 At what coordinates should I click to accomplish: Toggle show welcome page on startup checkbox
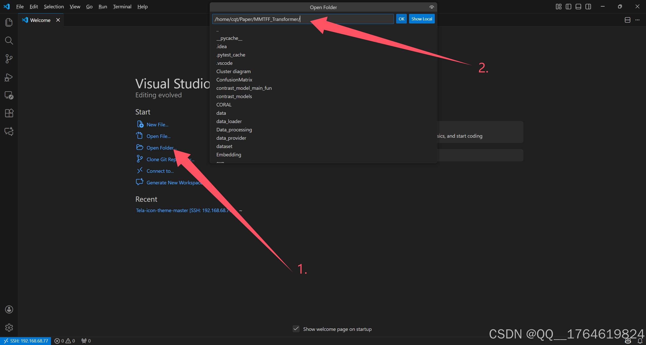[296, 329]
